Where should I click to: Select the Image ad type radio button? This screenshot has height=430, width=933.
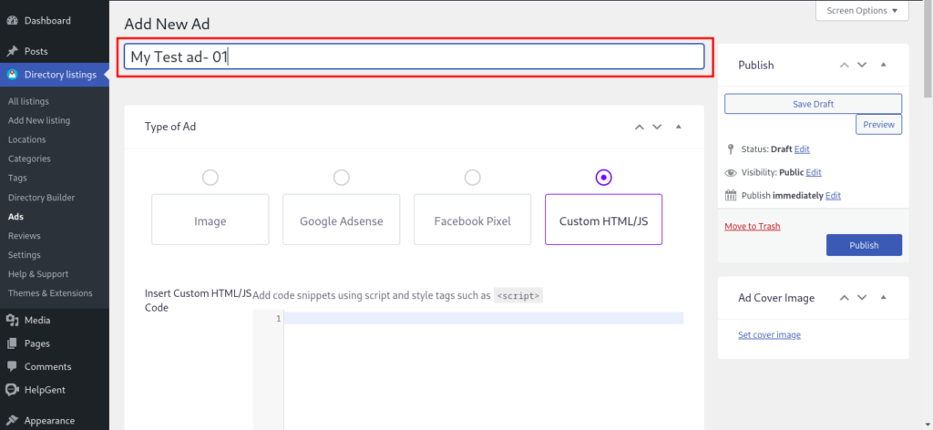click(x=210, y=178)
